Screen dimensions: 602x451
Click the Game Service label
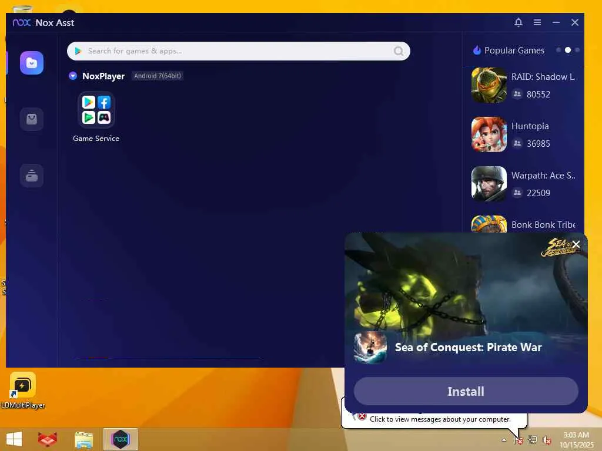(x=96, y=139)
